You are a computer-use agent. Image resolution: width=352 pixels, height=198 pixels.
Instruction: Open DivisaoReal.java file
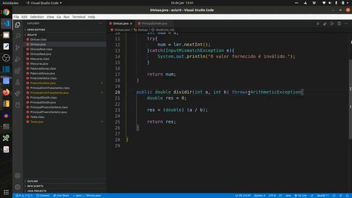pyautogui.click(x=40, y=54)
